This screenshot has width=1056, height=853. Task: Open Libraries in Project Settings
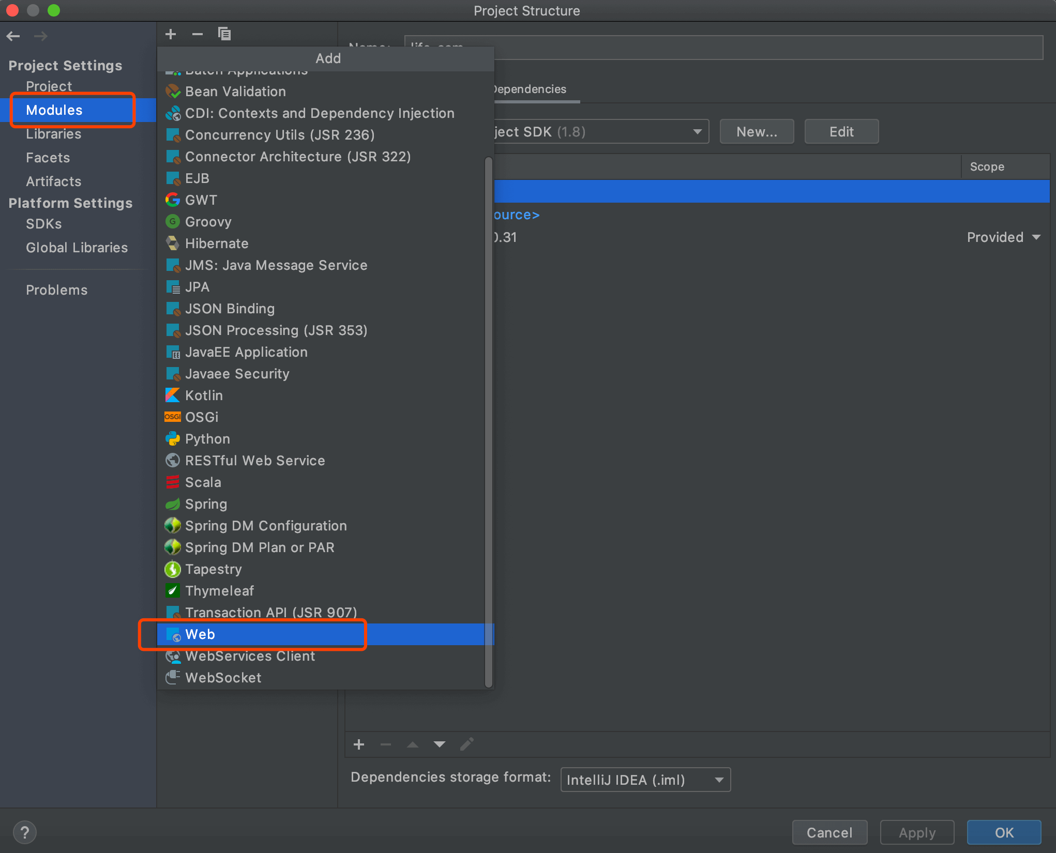click(x=54, y=134)
